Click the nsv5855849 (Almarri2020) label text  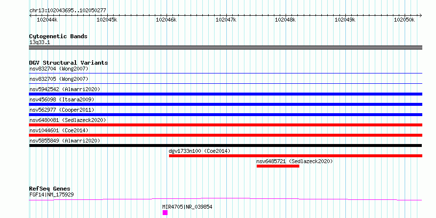[65, 141]
